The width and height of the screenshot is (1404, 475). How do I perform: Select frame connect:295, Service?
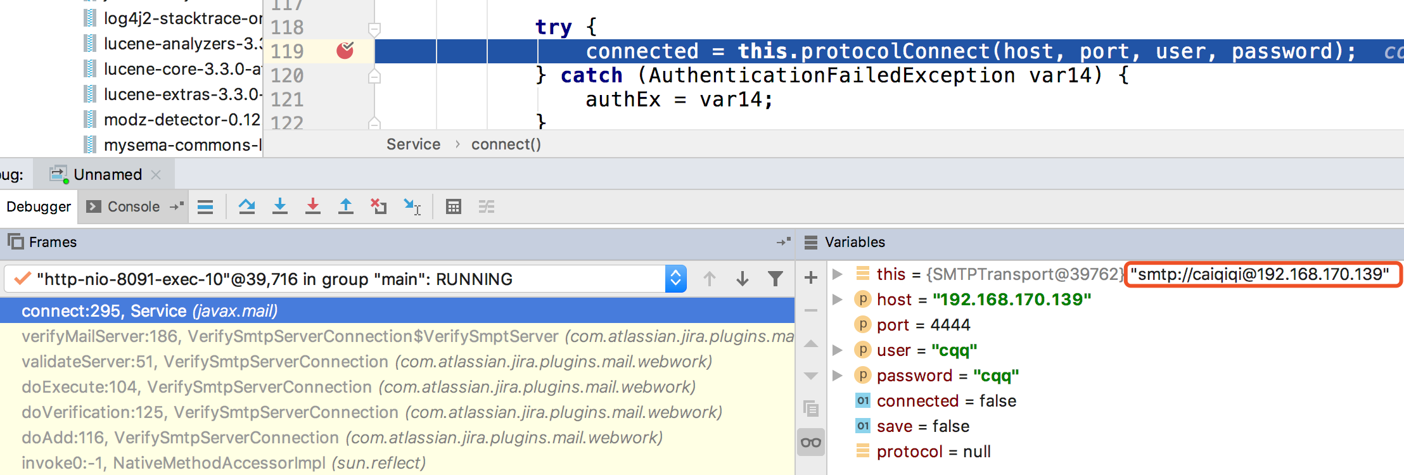(397, 311)
